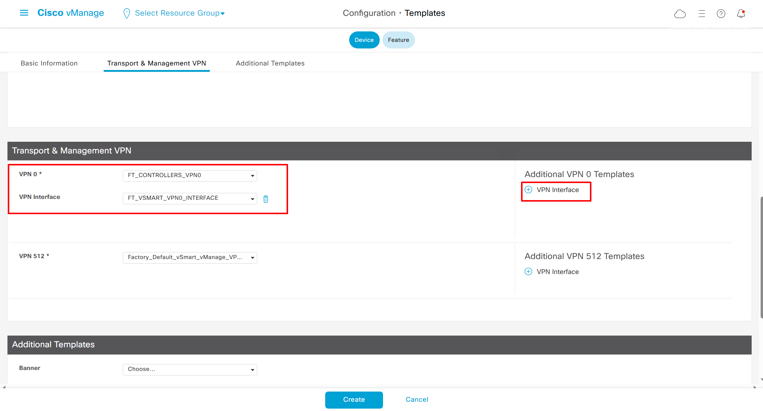Viewport: 763px width, 411px height.
Task: Click the location pin icon
Action: 127,13
